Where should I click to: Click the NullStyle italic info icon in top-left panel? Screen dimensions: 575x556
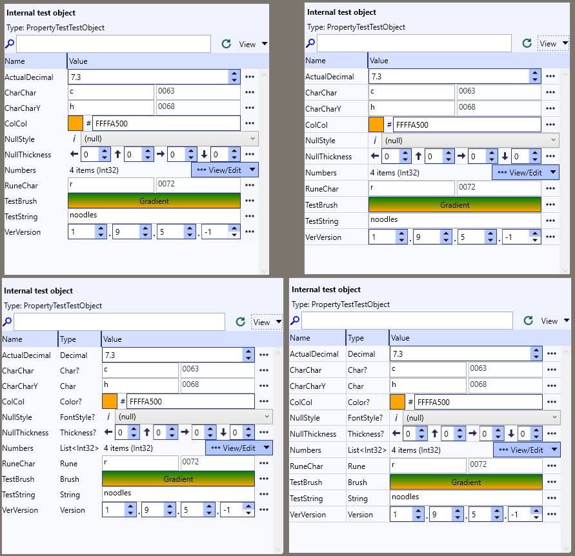coord(74,139)
